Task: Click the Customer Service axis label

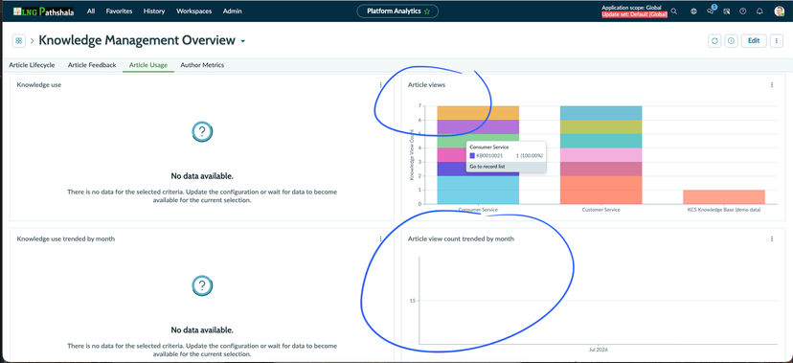Action: tap(600, 210)
